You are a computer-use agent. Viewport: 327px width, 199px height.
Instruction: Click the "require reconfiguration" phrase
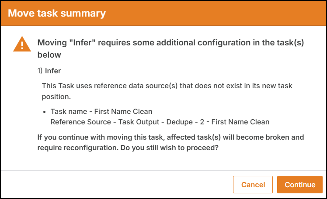78,148
